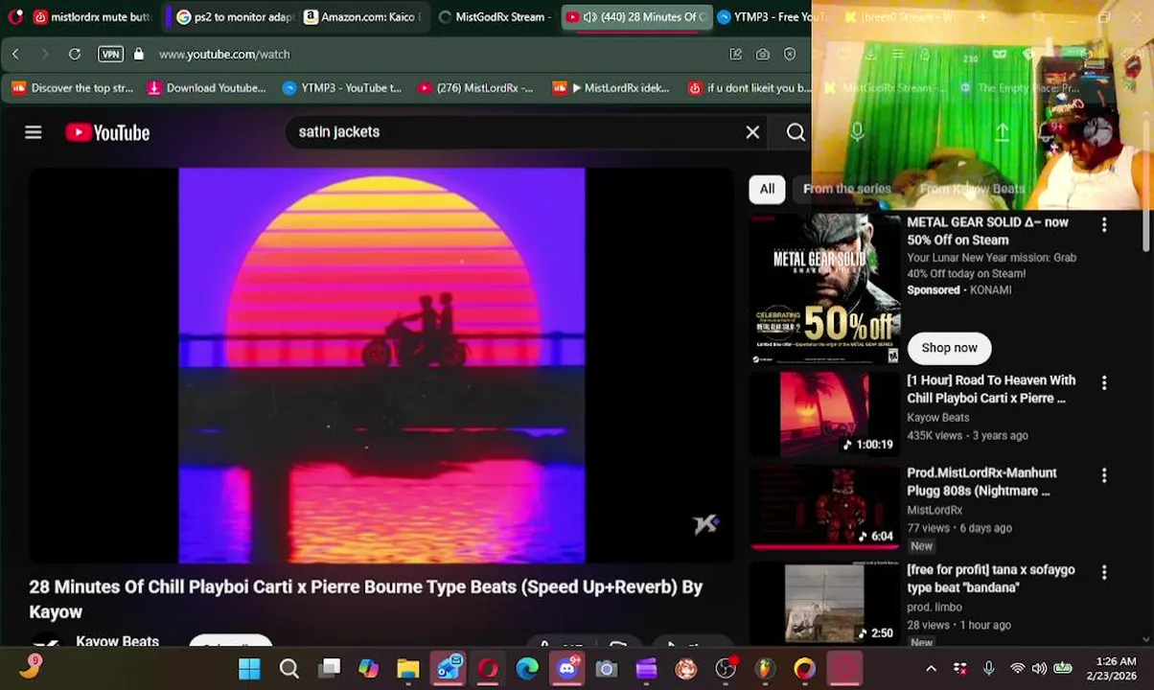Open options for the Road To Heaven video
Screen dimensions: 1154x690
coord(1104,382)
